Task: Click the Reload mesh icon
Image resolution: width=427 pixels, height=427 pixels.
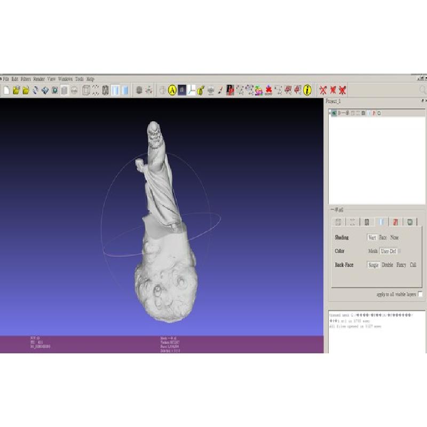Action: coord(35,90)
